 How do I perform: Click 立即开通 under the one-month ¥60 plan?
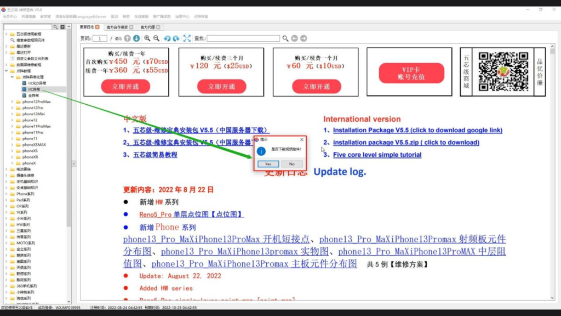point(317,87)
